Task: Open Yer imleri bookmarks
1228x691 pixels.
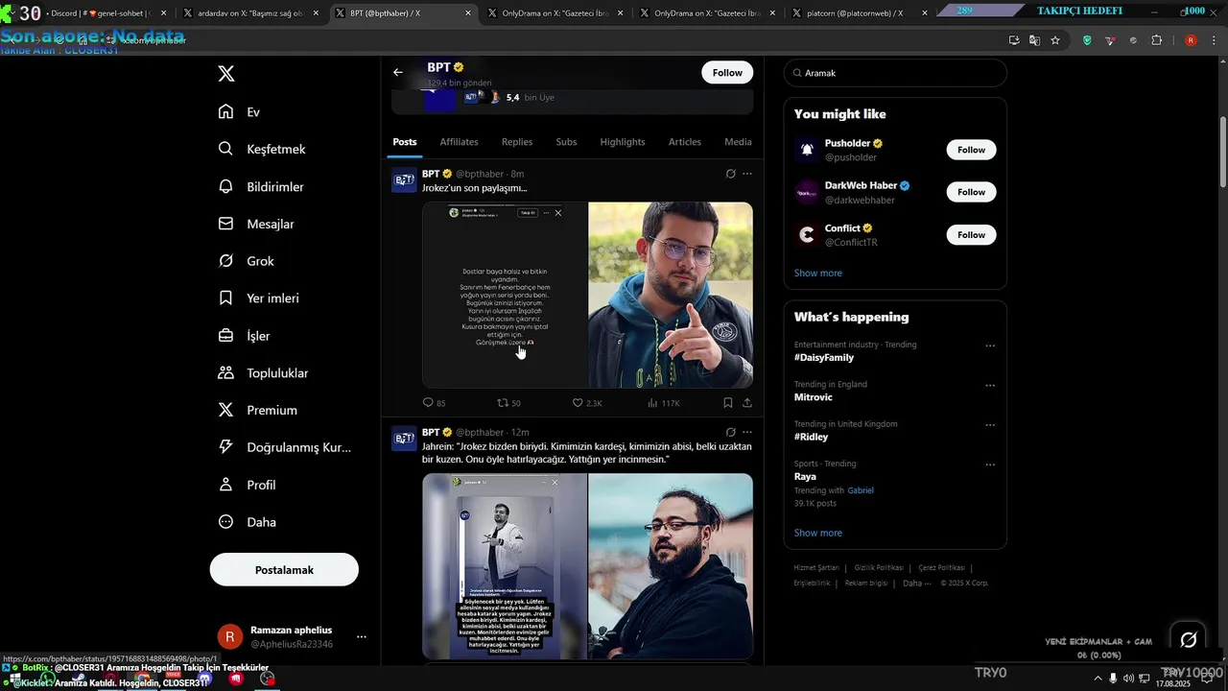Action: point(259,298)
